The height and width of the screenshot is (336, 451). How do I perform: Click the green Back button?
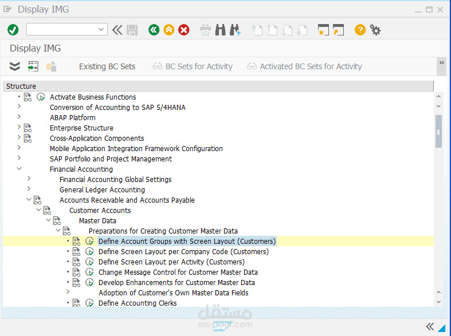click(154, 30)
